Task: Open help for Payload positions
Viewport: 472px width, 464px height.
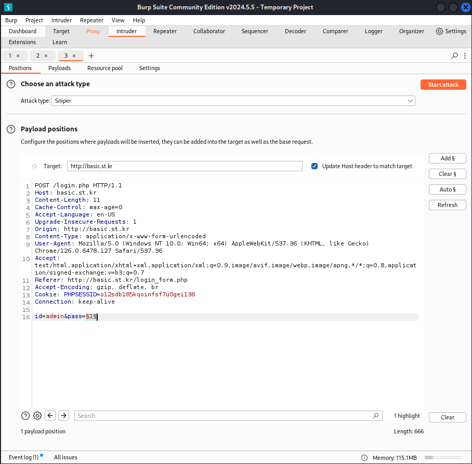Action: coord(11,129)
